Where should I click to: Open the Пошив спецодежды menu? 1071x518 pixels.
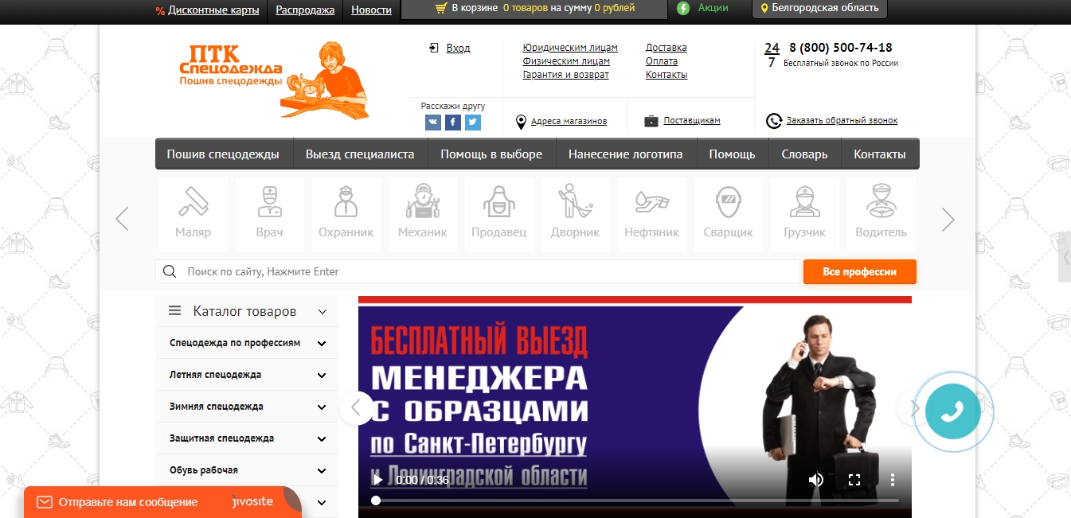coord(223,154)
